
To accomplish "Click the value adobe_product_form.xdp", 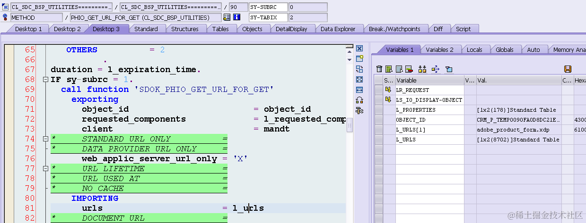I will tap(513, 130).
